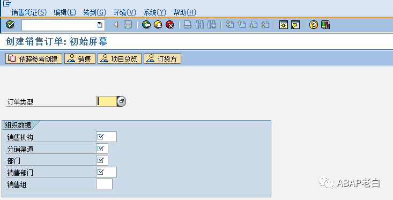The height and width of the screenshot is (200, 393).
Task: Click the 销售部门 label text
Action: coord(20,173)
